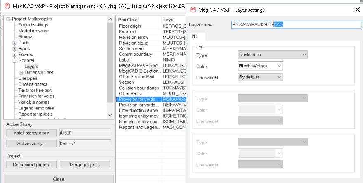
Task: Click the Merge project... button
Action: (85, 165)
